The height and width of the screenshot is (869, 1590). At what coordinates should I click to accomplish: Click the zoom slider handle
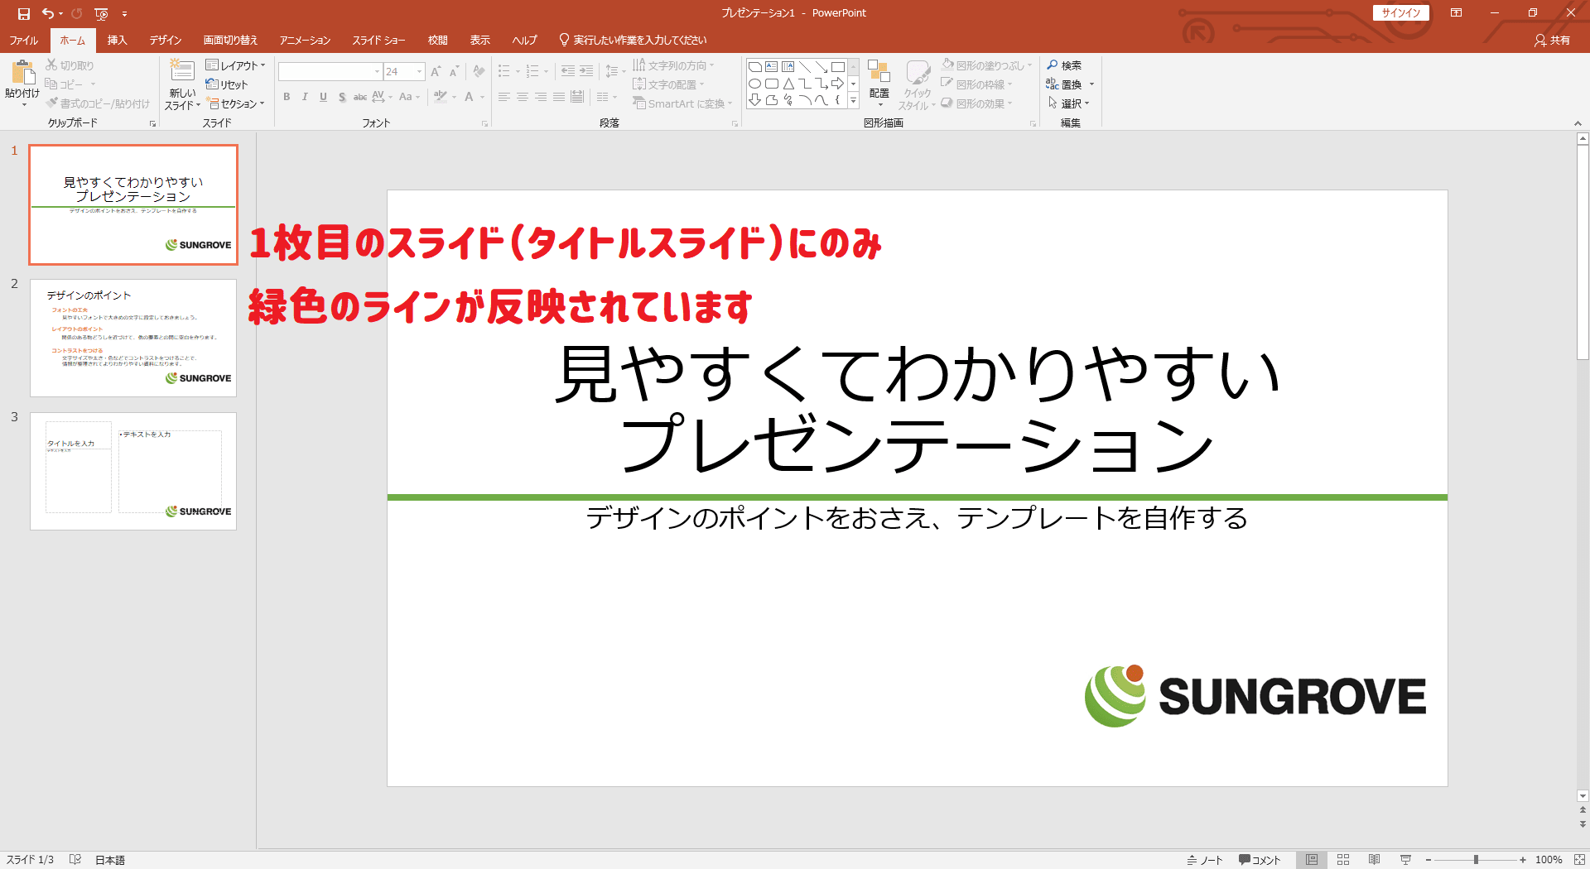1476,860
